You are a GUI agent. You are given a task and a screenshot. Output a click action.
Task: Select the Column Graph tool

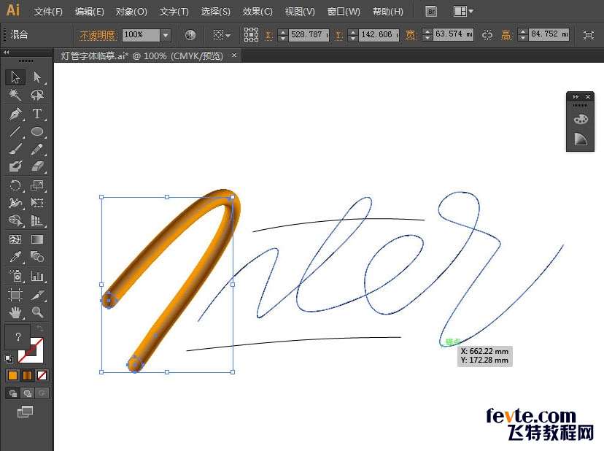point(37,276)
